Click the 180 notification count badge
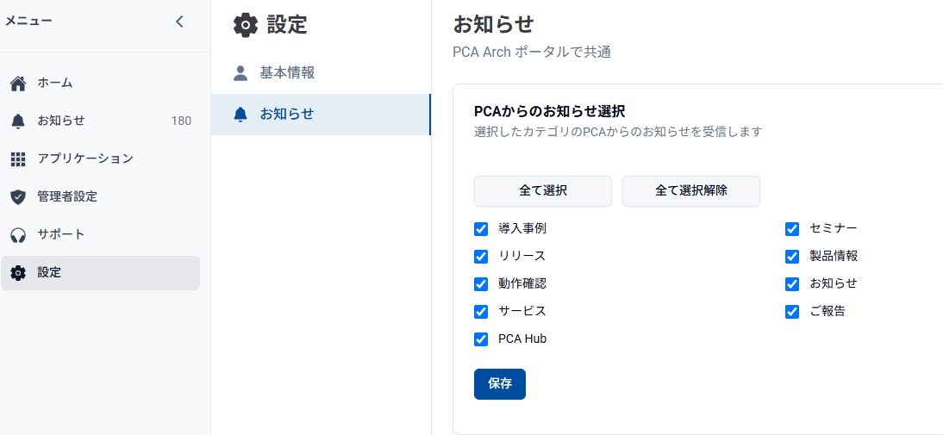The image size is (943, 435). pos(181,121)
